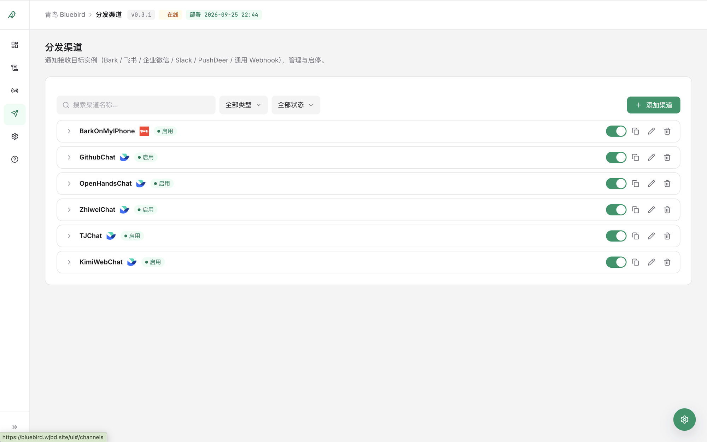Expand the TJChat row chevron
This screenshot has width=707, height=442.
(x=69, y=236)
